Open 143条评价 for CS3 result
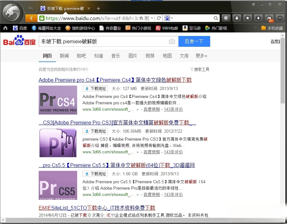The image size is (287, 224). coord(173,152)
